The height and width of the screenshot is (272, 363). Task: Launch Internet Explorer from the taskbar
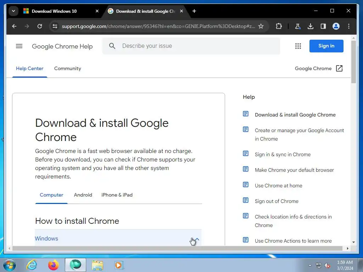pyautogui.click(x=32, y=265)
